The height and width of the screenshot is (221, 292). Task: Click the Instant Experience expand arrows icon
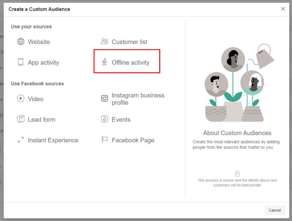pos(21,140)
